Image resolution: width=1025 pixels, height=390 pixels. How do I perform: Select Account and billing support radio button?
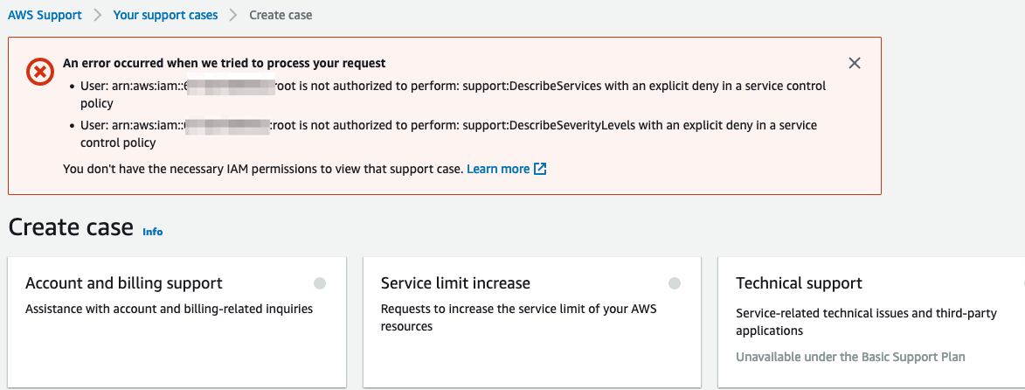click(320, 283)
